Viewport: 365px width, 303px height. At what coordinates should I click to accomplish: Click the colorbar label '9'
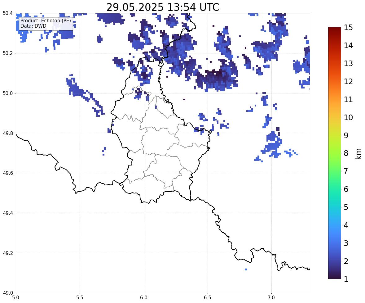[x=346, y=135]
